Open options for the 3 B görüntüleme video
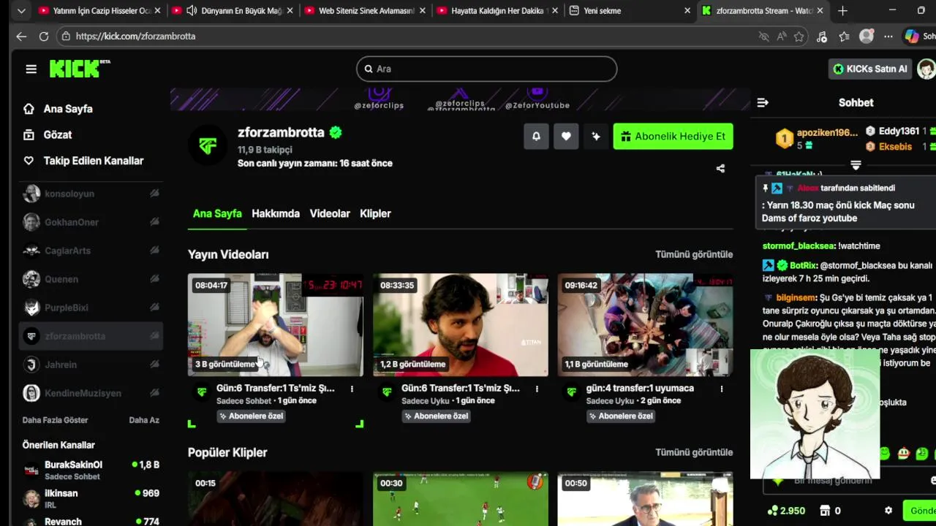Viewport: 936px width, 526px height. (x=352, y=389)
